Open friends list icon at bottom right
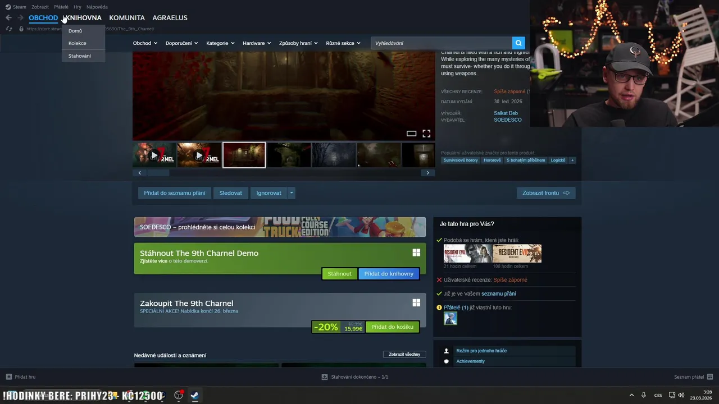 tap(710, 377)
